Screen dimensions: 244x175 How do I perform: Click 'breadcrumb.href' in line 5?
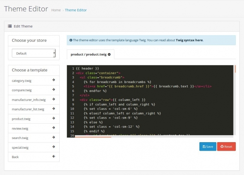point(129,86)
